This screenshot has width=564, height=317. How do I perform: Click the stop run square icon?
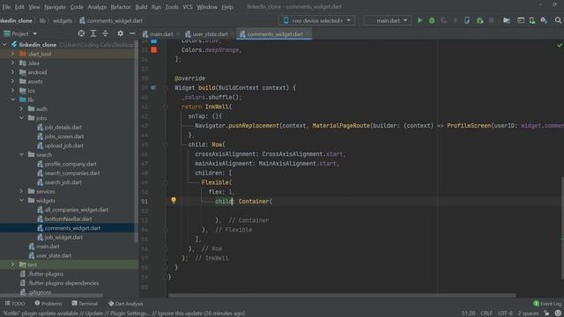(x=492, y=20)
